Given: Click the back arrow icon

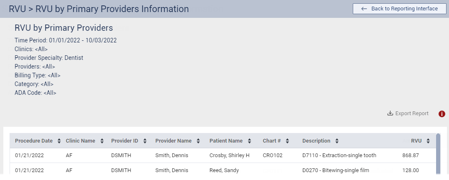Looking at the screenshot, I should pyautogui.click(x=364, y=9).
